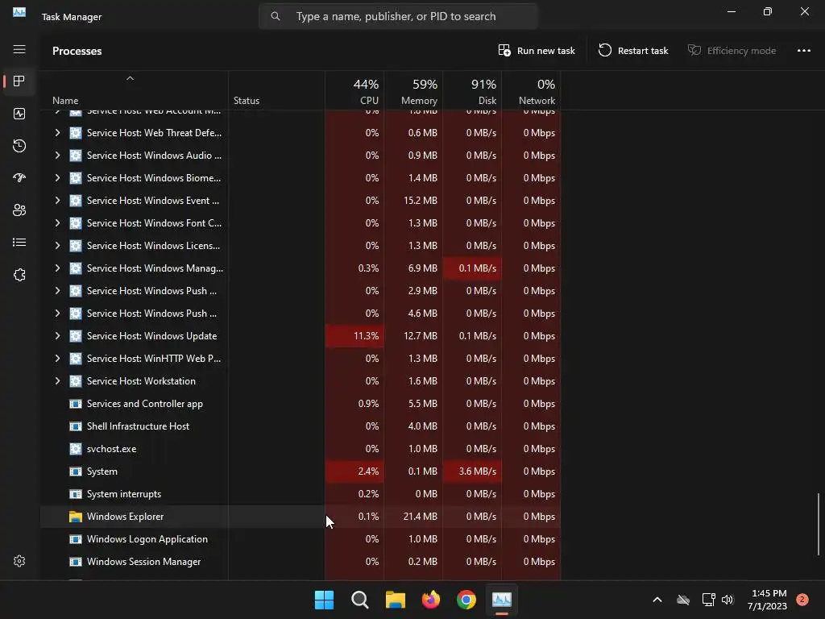Expand Service Host: WinHTTP Web Proxy
The height and width of the screenshot is (619, 825).
tap(57, 359)
